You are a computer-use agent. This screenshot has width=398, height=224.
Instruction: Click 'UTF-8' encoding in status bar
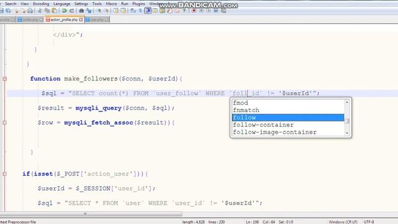coord(369,222)
